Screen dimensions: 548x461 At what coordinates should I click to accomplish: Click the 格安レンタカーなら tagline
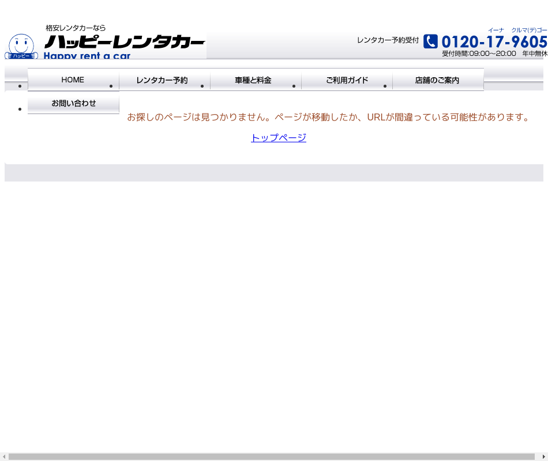[76, 28]
